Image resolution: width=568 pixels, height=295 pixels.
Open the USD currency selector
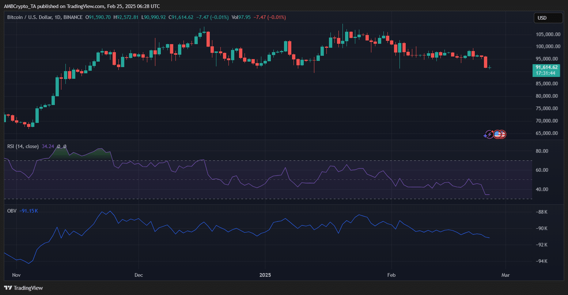(548, 18)
